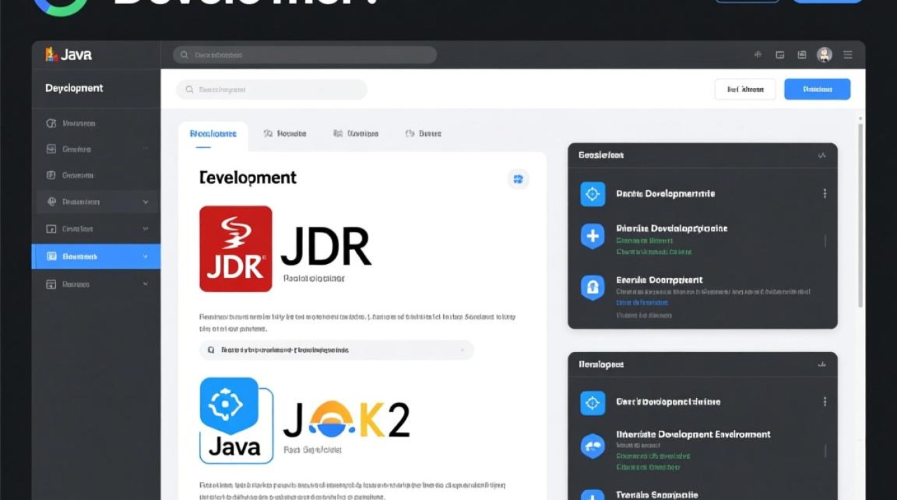This screenshot has height=500, width=897.
Task: Open three-dot menu in the upper dark panel
Action: coord(825,193)
